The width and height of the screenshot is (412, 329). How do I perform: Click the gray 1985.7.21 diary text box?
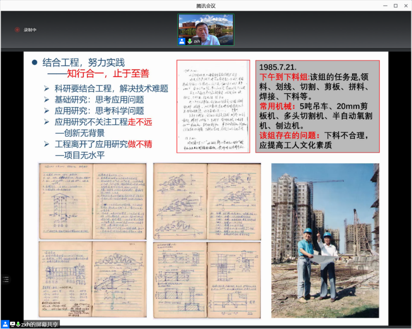[318, 106]
